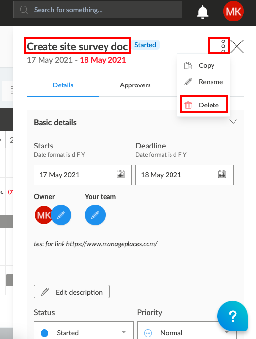Open the Deadline date calendar picker
This screenshot has height=339, width=256.
point(222,174)
